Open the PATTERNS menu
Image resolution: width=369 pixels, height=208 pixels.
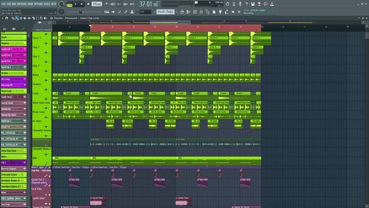click(22, 4)
